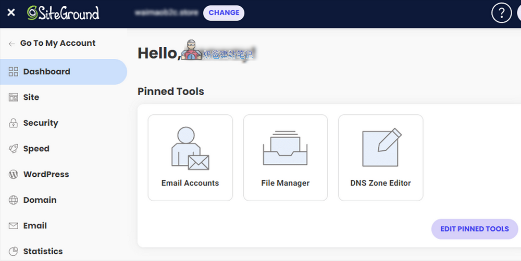Click the blurred site domain name
This screenshot has width=521, height=261.
(166, 12)
